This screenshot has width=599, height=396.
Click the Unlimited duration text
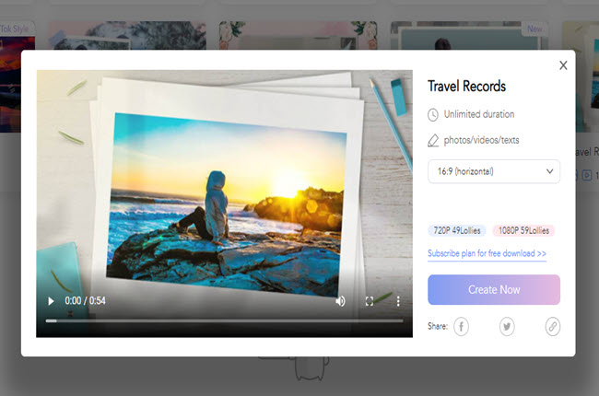478,114
